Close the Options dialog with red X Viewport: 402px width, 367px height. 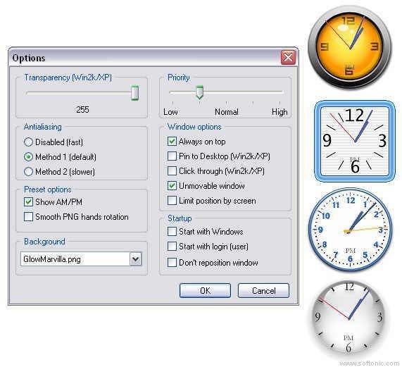click(288, 57)
